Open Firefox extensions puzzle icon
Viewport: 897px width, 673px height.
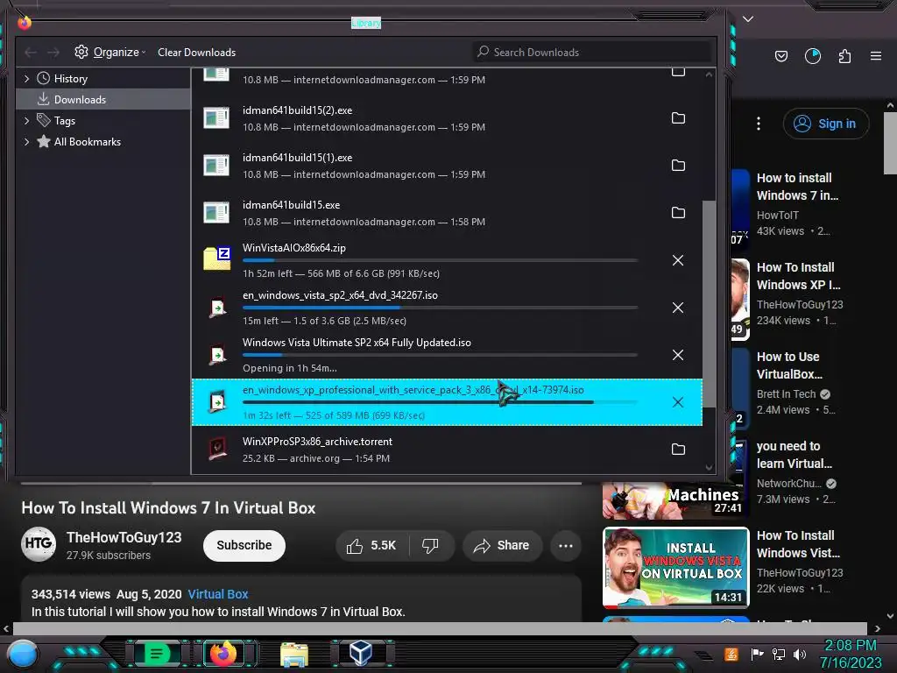844,55
